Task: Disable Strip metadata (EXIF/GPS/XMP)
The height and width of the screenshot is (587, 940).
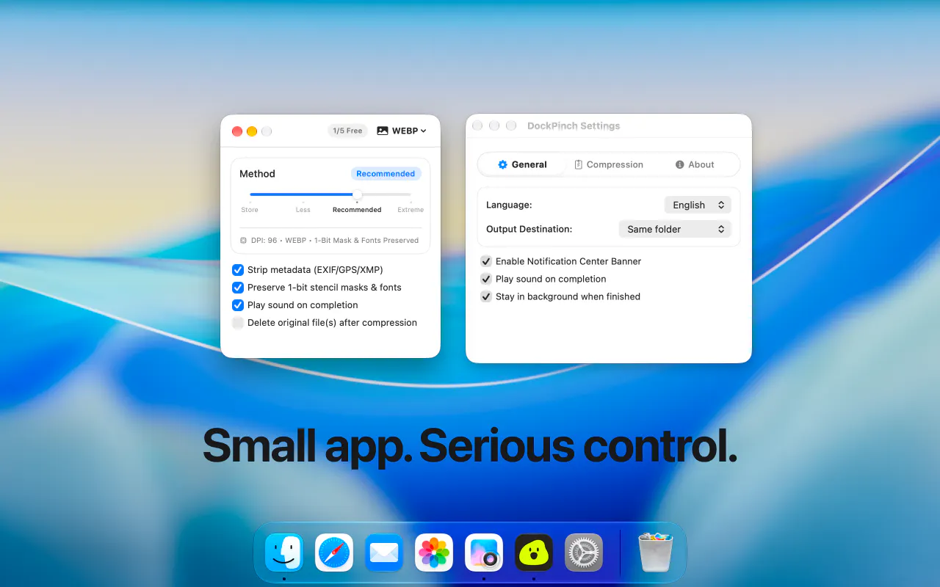Action: coord(238,270)
